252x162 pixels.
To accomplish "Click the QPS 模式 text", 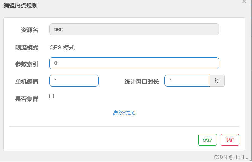I will (x=62, y=48).
